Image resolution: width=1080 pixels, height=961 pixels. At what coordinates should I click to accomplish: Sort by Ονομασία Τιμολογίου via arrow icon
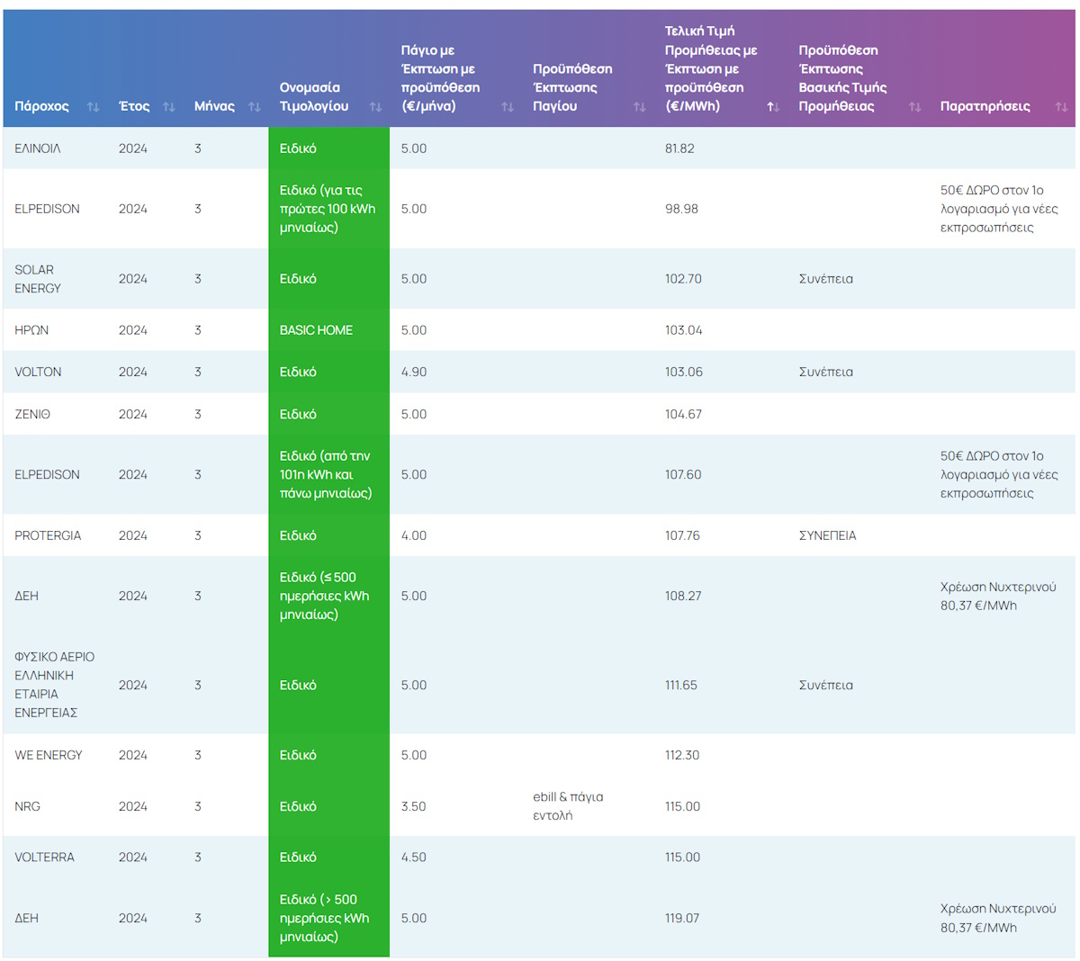(x=375, y=107)
